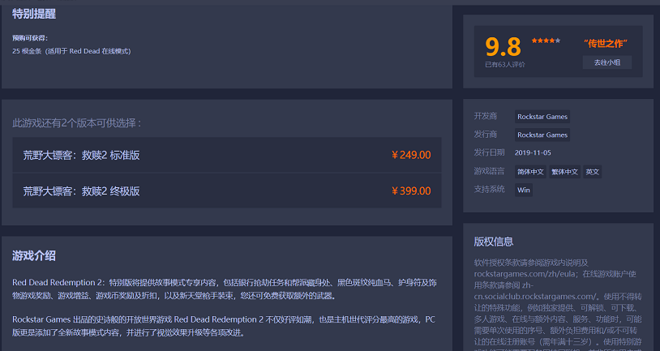Click the Red Dead Redemption 2 特别版 intro paragraph
Screen dimensions: 660x351
pos(225,289)
